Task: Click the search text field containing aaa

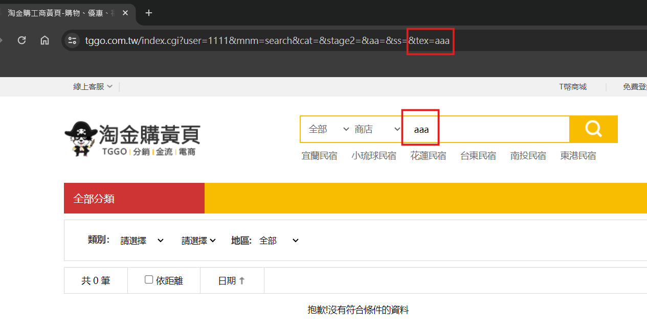Action: click(x=486, y=130)
